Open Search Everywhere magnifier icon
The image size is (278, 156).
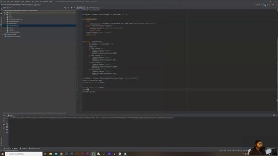[x=276, y=5]
